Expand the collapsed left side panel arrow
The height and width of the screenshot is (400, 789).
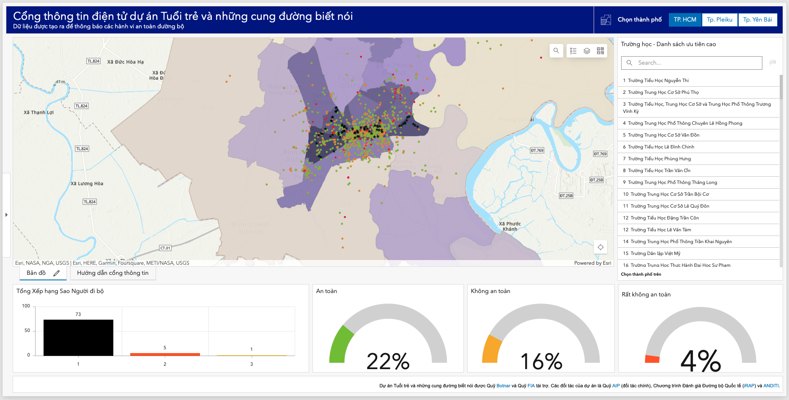pyautogui.click(x=6, y=215)
